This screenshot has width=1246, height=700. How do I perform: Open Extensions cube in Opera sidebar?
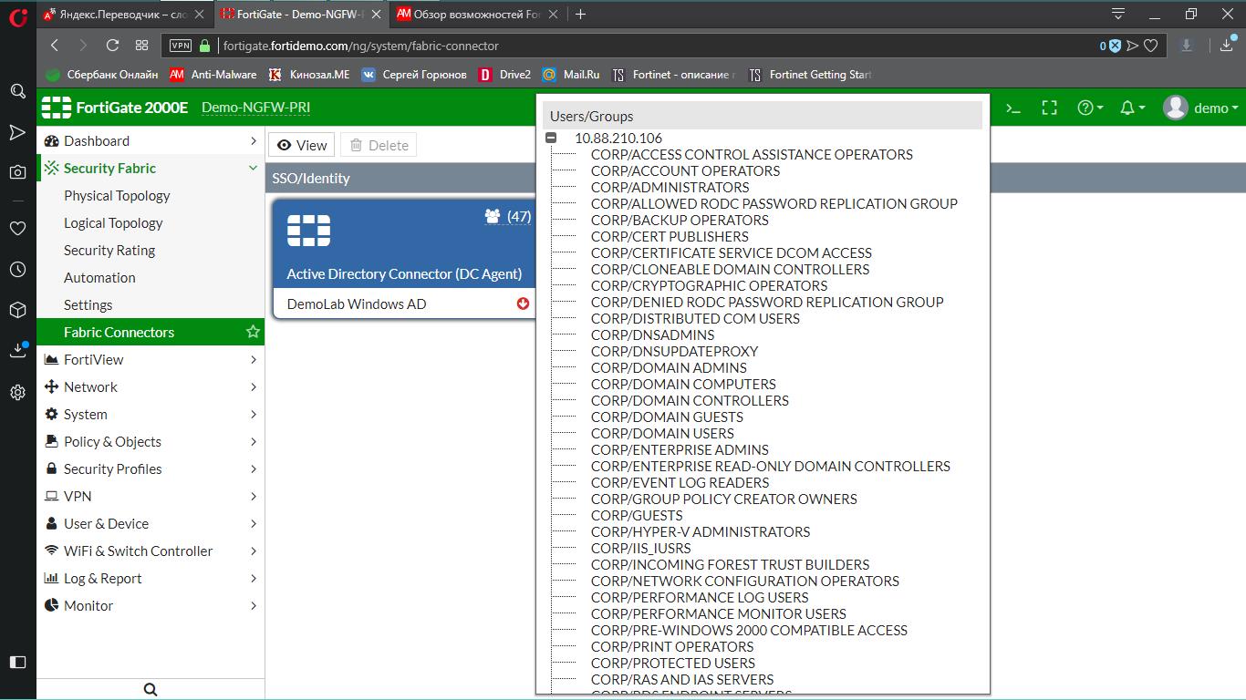(17, 310)
